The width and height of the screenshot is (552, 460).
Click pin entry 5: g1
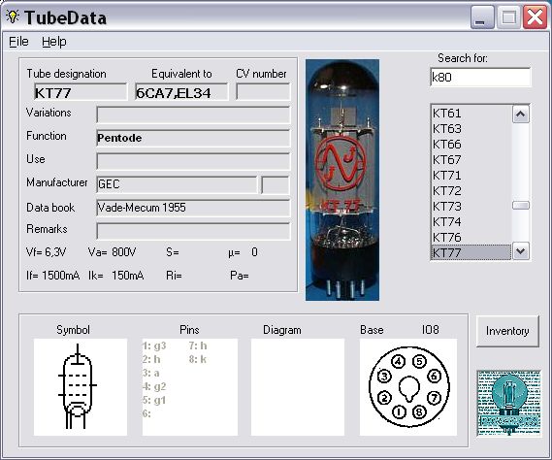pyautogui.click(x=154, y=400)
